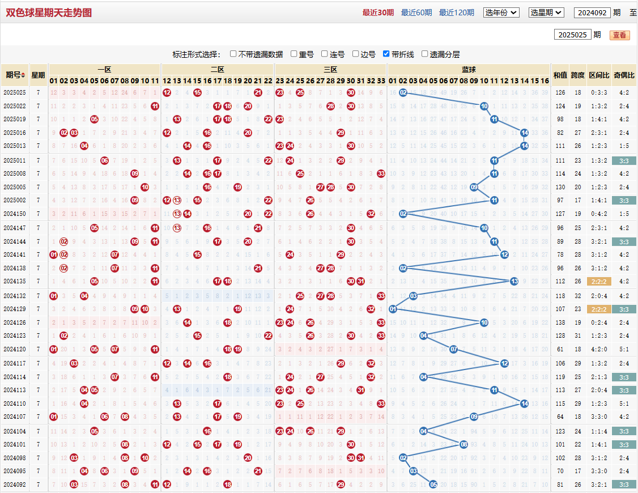The image size is (638, 493).
Task: Enable the 遗漏分层 checkbox
Action: click(425, 54)
